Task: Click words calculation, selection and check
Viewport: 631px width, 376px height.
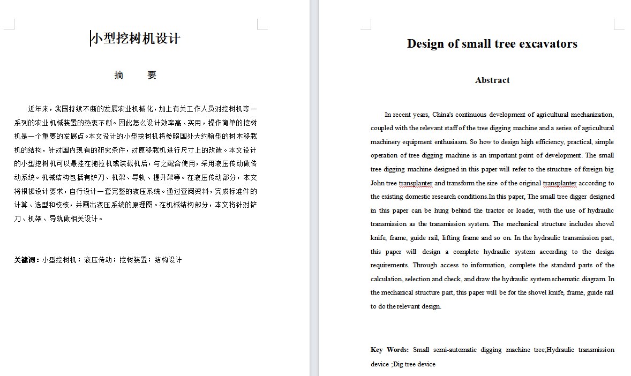Action: click(x=416, y=279)
